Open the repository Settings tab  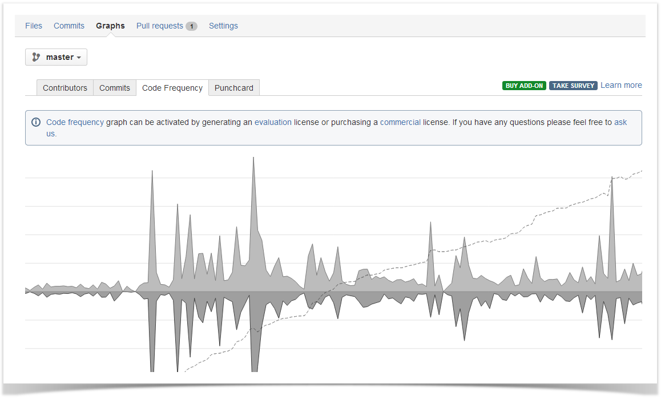223,26
